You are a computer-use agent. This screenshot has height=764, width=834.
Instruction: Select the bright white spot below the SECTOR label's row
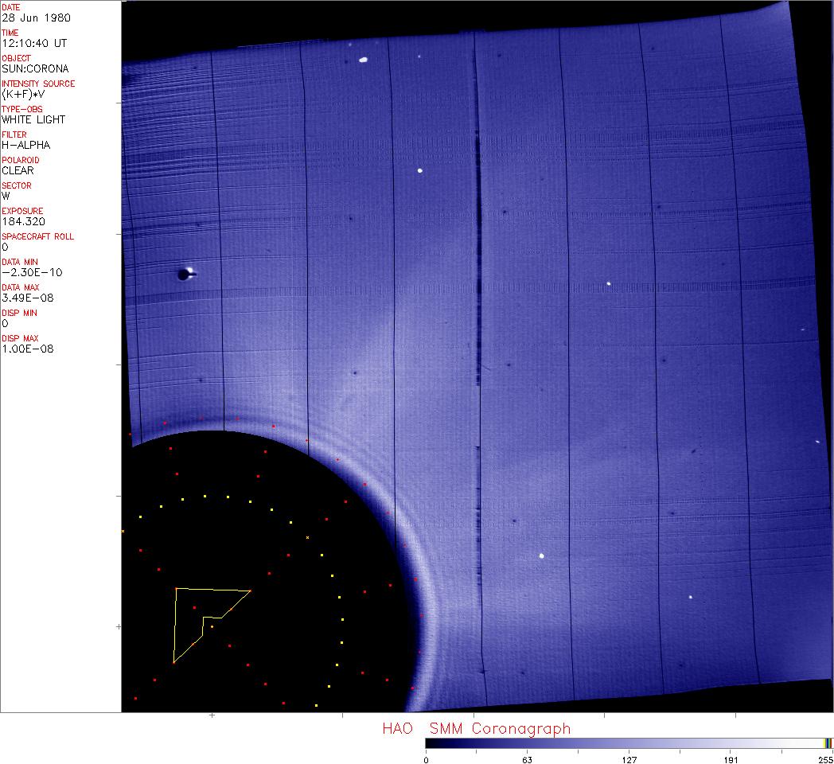point(420,170)
